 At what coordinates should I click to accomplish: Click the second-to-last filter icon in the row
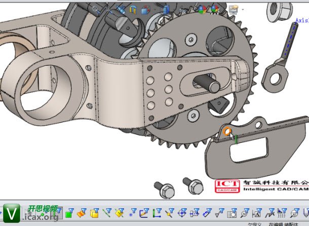[x=295, y=213]
